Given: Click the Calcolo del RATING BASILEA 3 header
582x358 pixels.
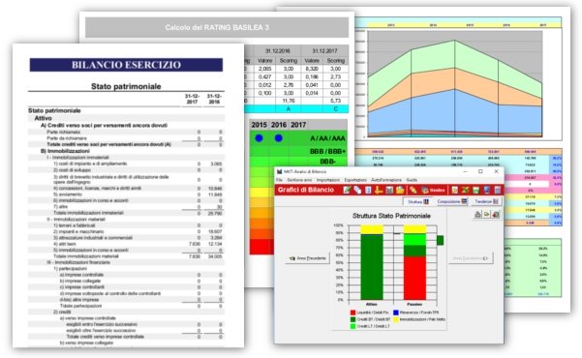Looking at the screenshot, I should click(x=217, y=27).
